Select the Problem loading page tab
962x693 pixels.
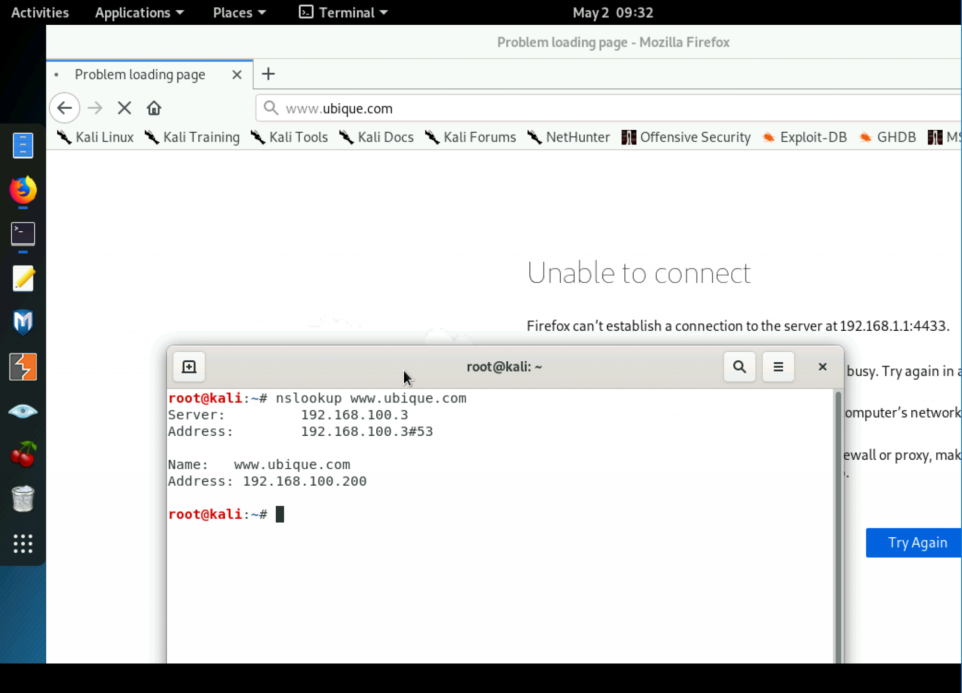(x=140, y=74)
